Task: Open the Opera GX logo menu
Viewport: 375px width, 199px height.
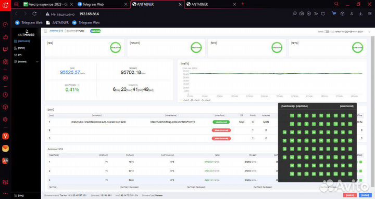Action: coord(5,5)
